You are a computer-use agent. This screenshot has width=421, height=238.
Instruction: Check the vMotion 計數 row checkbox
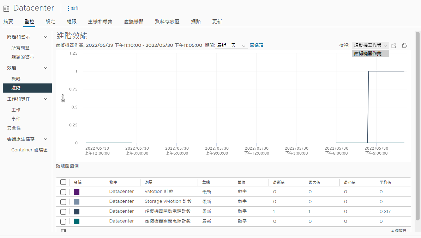pos(63,192)
